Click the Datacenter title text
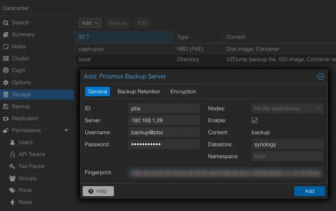 16,8
